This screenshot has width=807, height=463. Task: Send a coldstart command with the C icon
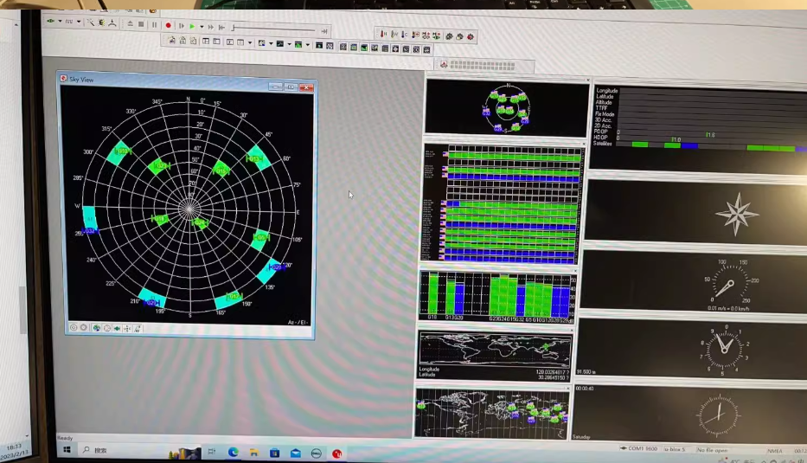coord(405,35)
